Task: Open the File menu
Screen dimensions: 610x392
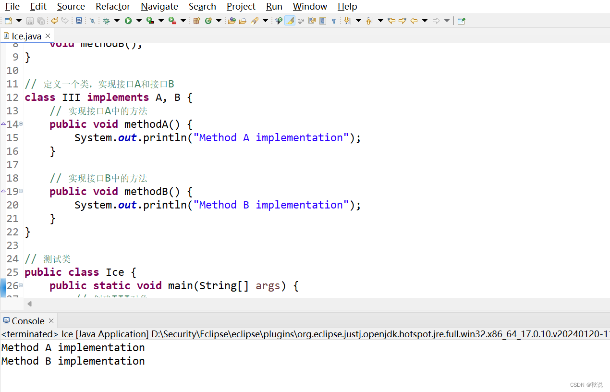Action: pyautogui.click(x=12, y=6)
